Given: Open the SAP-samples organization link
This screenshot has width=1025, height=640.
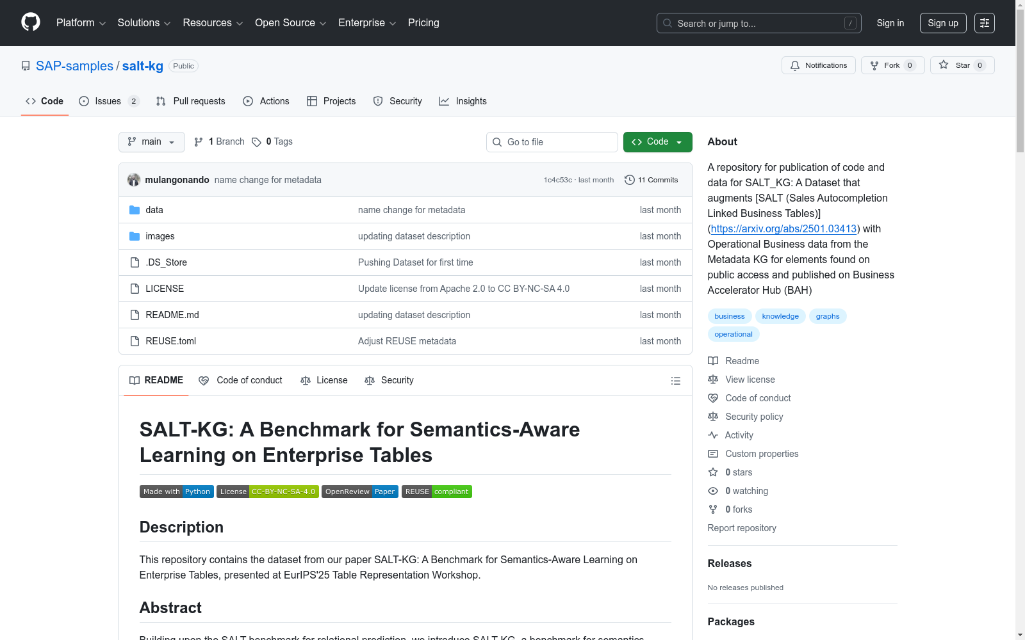Looking at the screenshot, I should point(74,66).
